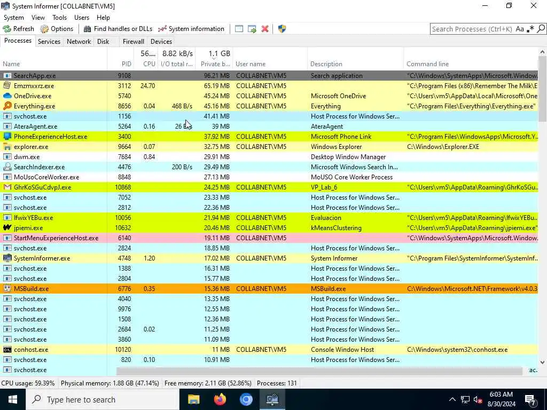Open the Users menu
This screenshot has height=410, width=547.
pyautogui.click(x=82, y=18)
